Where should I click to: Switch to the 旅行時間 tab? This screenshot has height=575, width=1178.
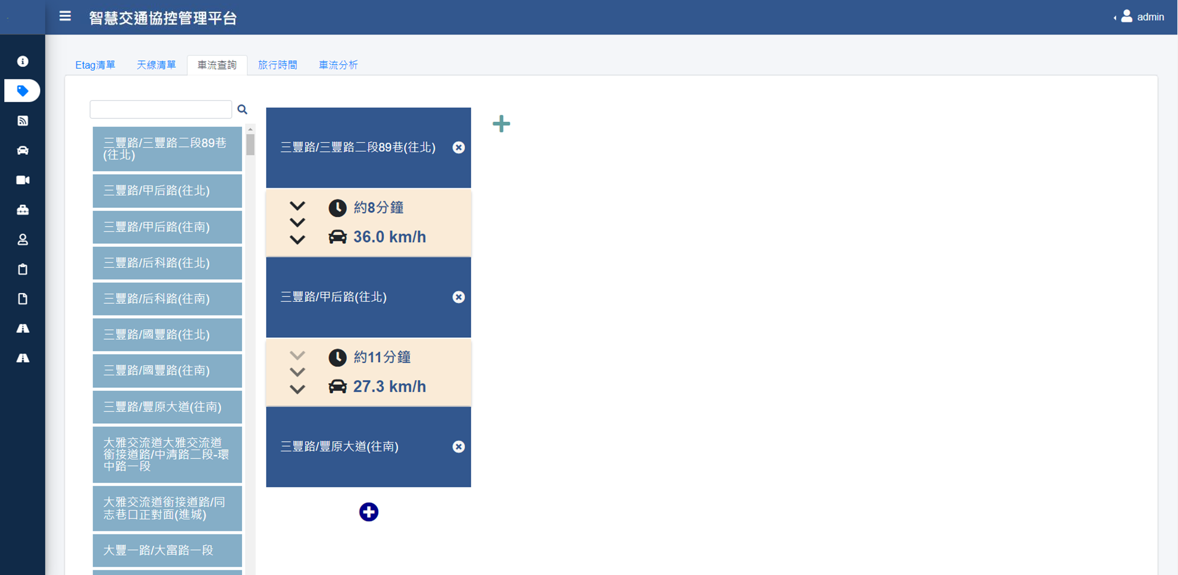277,65
